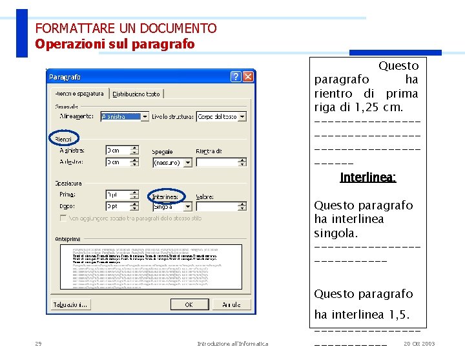The height and width of the screenshot is (349, 465).
Task: Adjust the Valore spinner arrows
Action: tap(242, 207)
